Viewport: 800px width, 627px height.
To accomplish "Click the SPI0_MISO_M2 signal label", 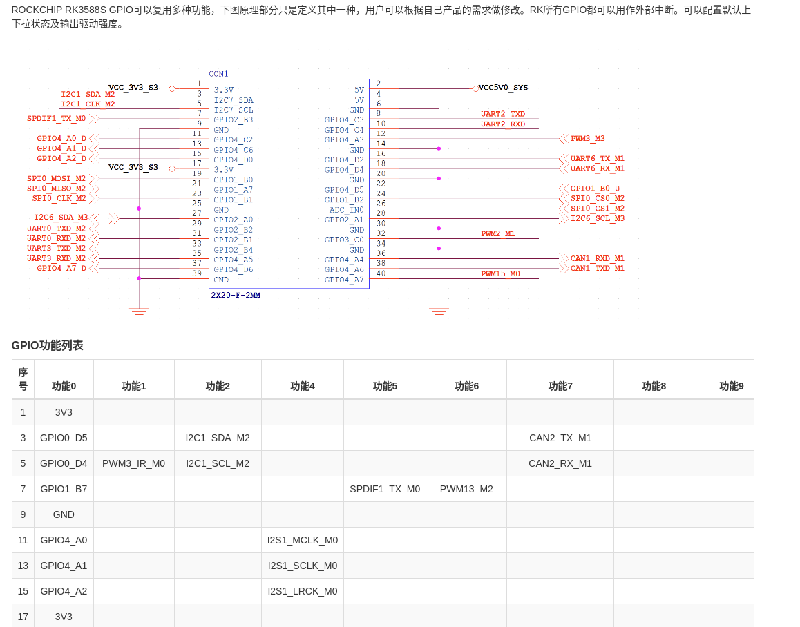I will tap(56, 189).
